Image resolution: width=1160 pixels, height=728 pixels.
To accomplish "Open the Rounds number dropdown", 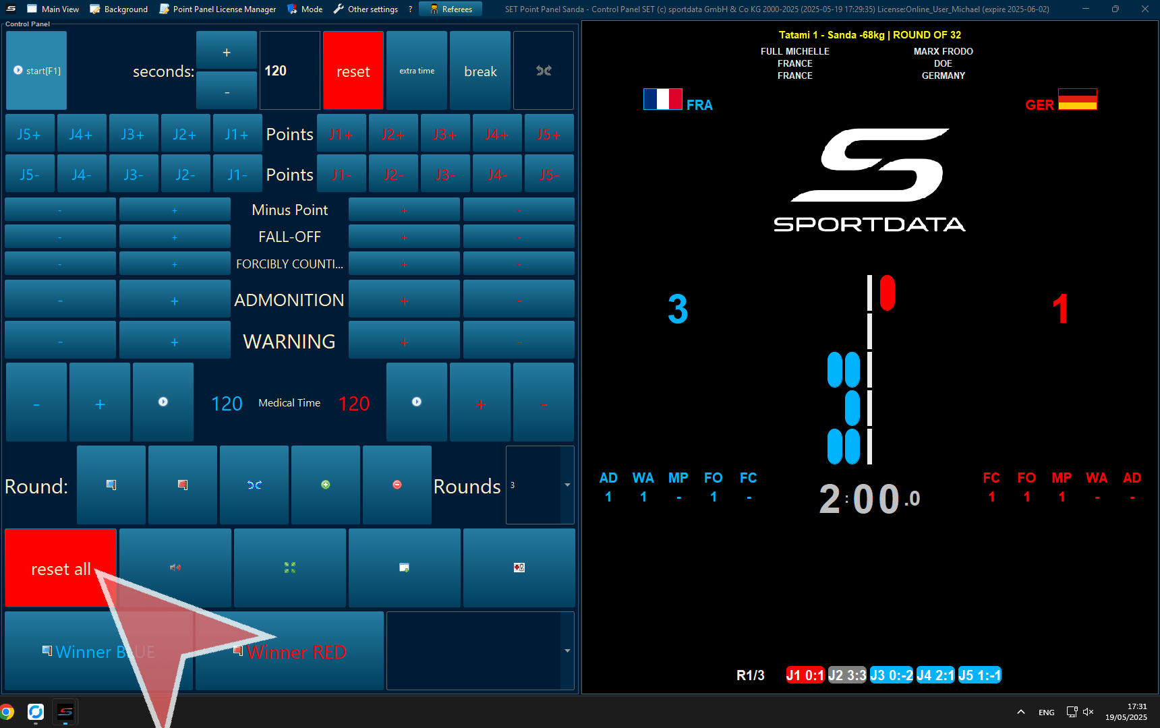I will 567,485.
